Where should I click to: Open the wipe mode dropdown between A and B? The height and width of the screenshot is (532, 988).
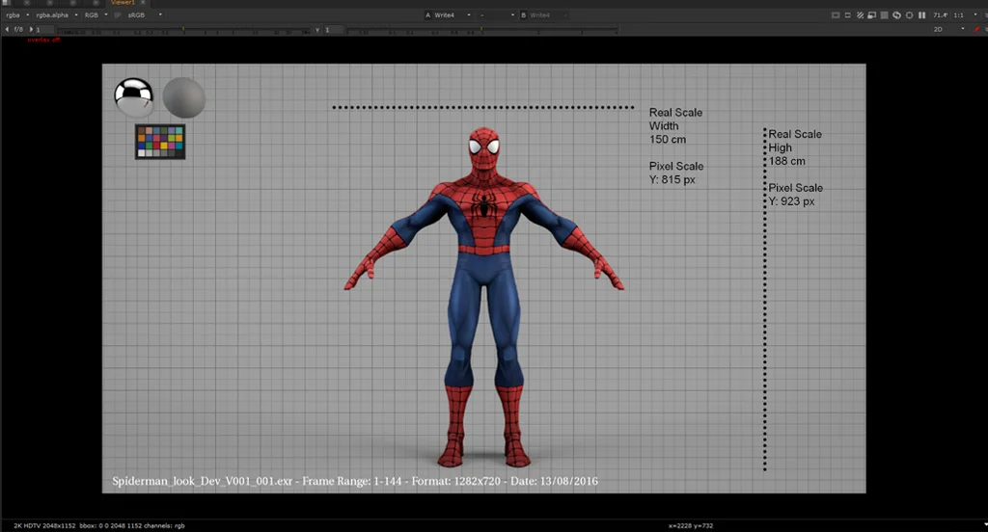496,15
